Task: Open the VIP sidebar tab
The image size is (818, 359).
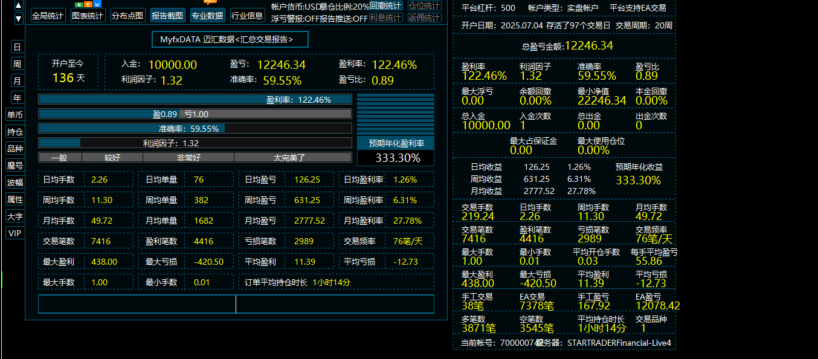Action: coord(15,233)
